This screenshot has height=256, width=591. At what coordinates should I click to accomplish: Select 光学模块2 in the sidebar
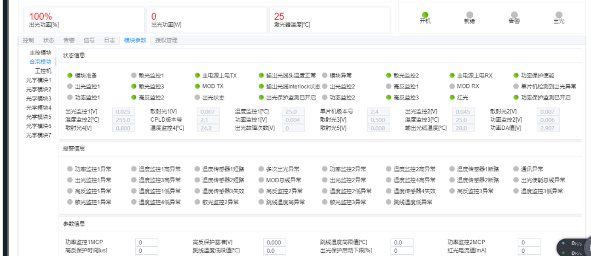tap(38, 89)
